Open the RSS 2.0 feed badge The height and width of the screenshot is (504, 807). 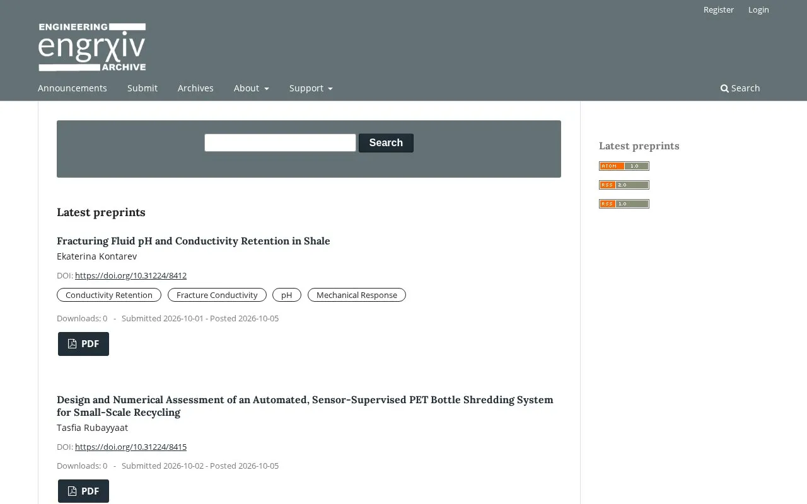pos(624,185)
